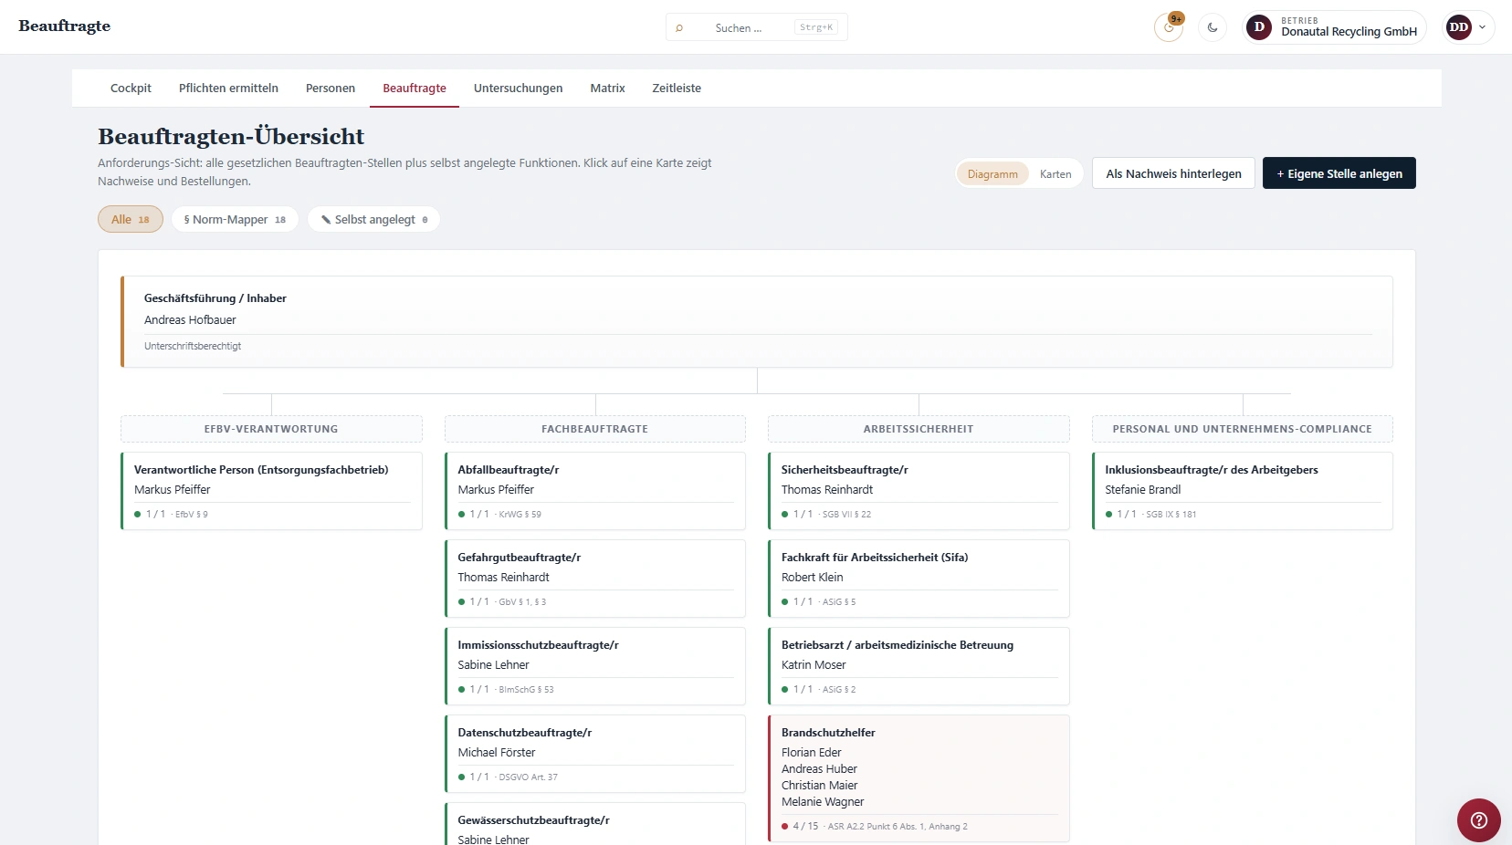1512x845 pixels.
Task: Click the DD user avatar
Action: coord(1459,27)
